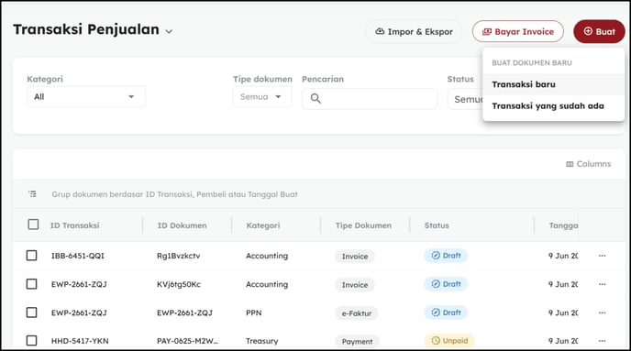Screen dimensions: 631x351
Task: Click Draft status badge for Rg1Bvzkctv
Action: 446,256
